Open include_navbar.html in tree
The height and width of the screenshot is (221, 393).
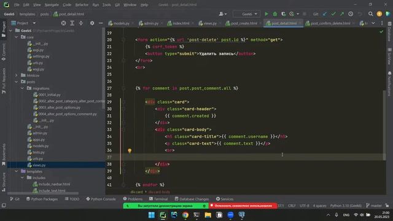click(x=54, y=184)
